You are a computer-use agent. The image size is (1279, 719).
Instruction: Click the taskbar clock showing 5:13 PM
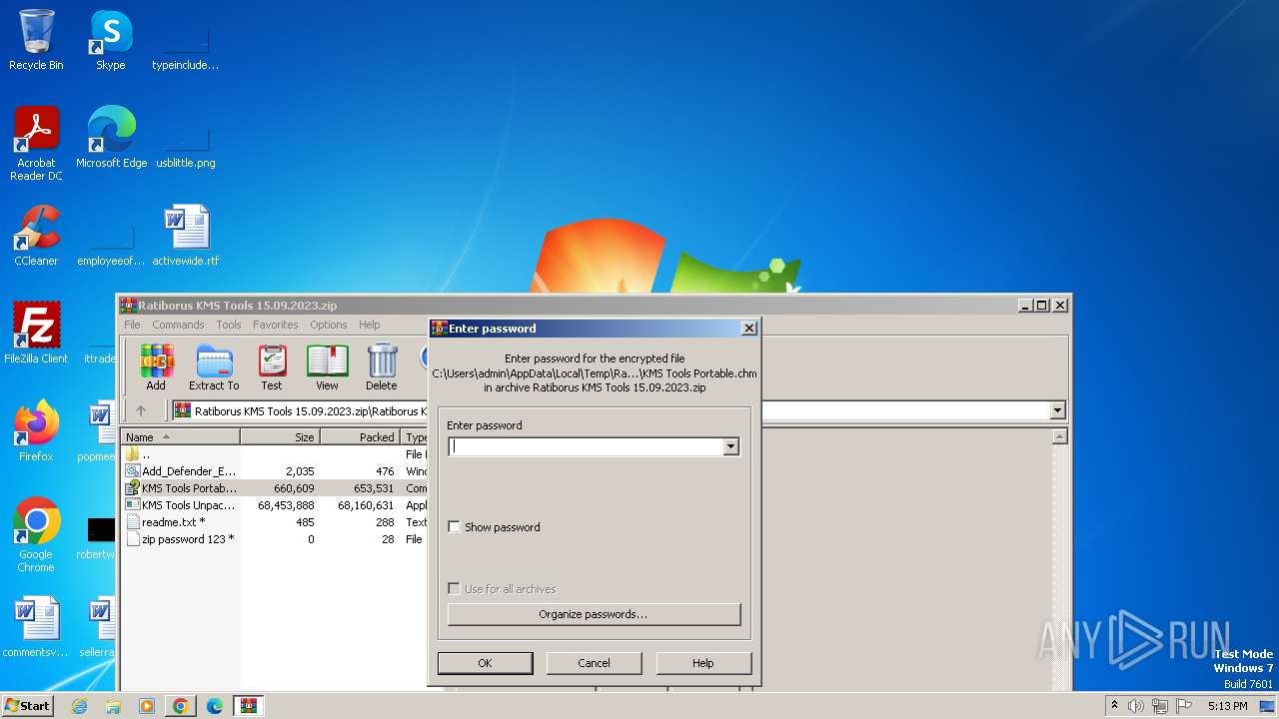coord(1227,706)
